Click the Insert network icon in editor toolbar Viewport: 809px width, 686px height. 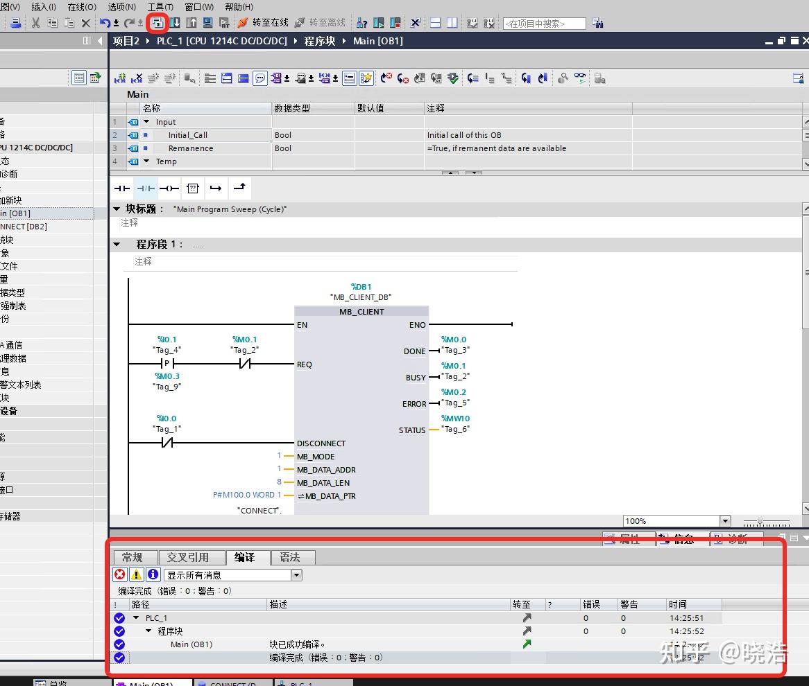click(120, 78)
